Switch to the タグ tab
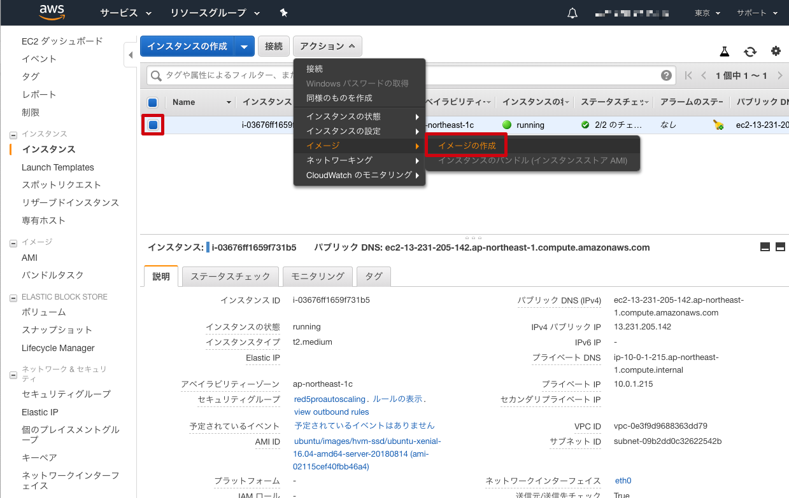 tap(374, 276)
